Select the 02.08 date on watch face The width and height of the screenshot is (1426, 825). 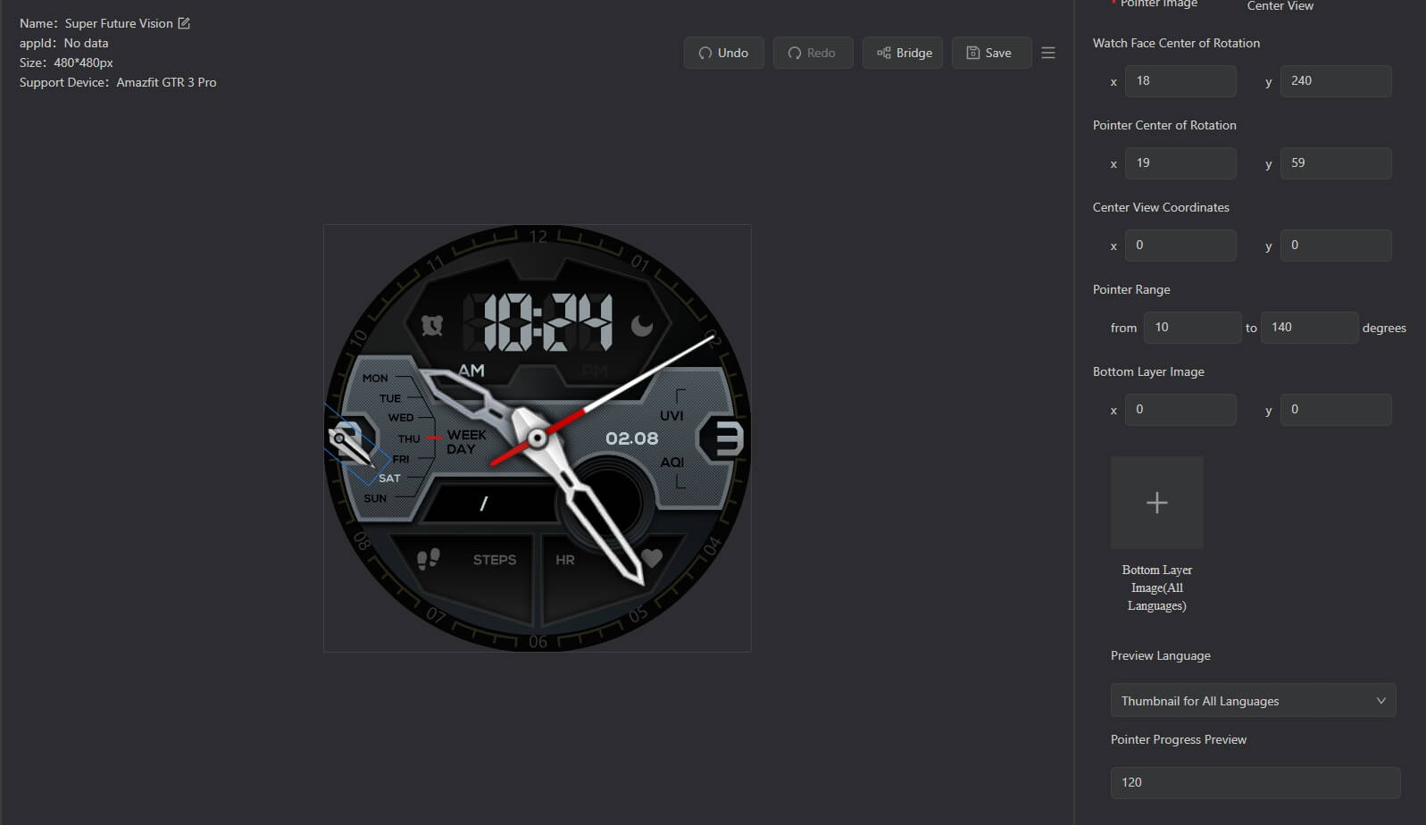(631, 438)
